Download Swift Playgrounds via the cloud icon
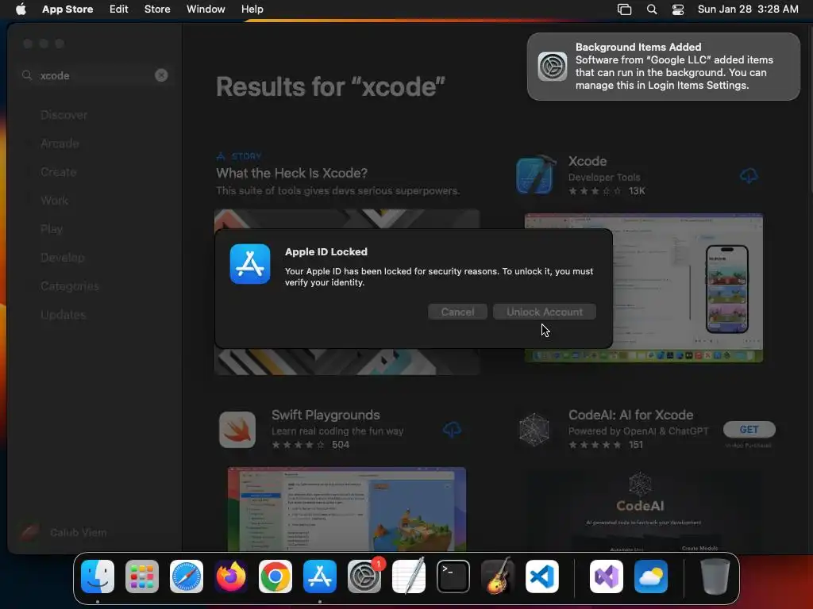The height and width of the screenshot is (609, 813). (452, 429)
